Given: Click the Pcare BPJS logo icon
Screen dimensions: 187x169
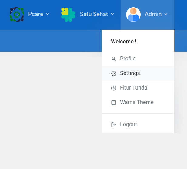Looking at the screenshot, I should [x=17, y=15].
